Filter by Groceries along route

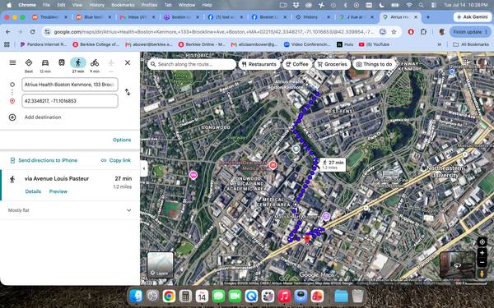pos(333,64)
